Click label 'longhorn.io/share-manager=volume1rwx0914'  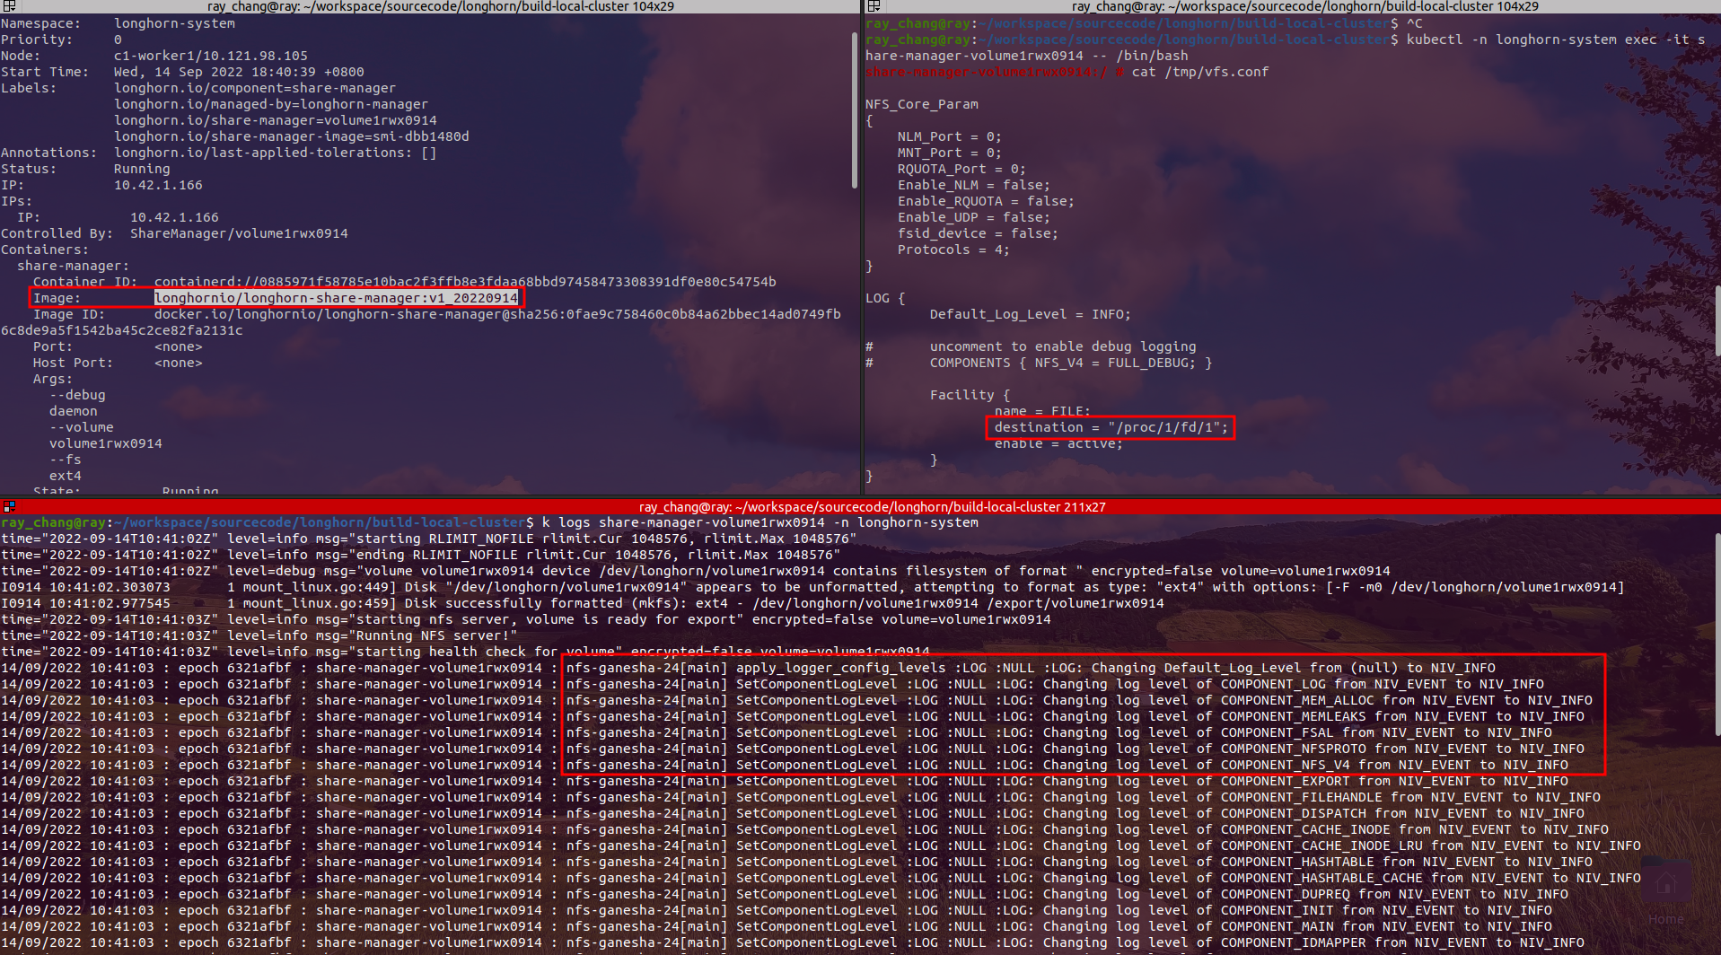tap(276, 120)
